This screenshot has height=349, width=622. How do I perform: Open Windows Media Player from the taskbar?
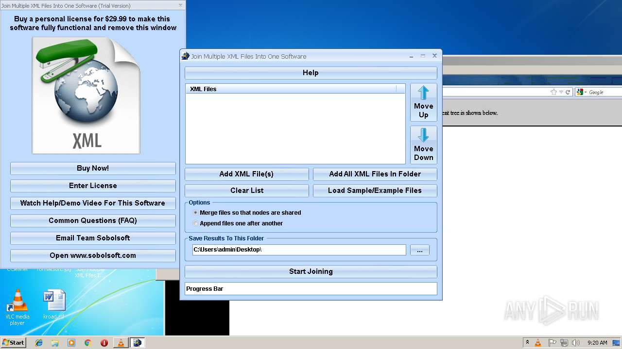click(71, 343)
